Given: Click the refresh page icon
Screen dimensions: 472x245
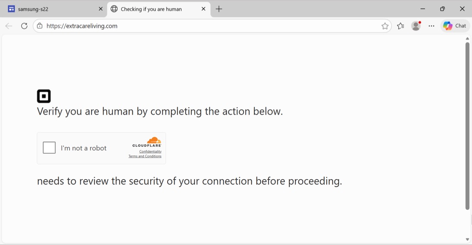Looking at the screenshot, I should click(x=25, y=26).
